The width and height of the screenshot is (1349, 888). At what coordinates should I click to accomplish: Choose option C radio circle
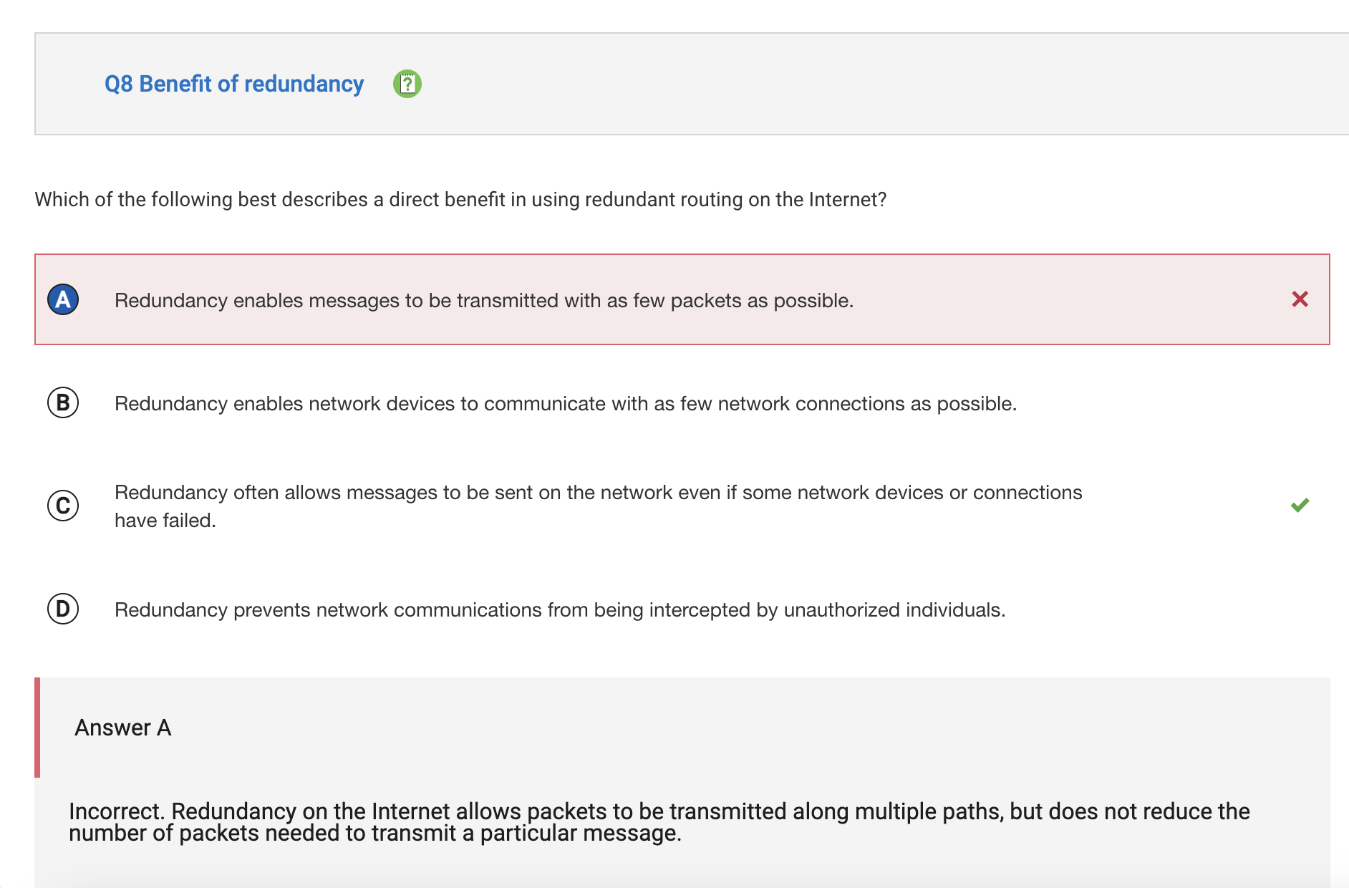(63, 506)
